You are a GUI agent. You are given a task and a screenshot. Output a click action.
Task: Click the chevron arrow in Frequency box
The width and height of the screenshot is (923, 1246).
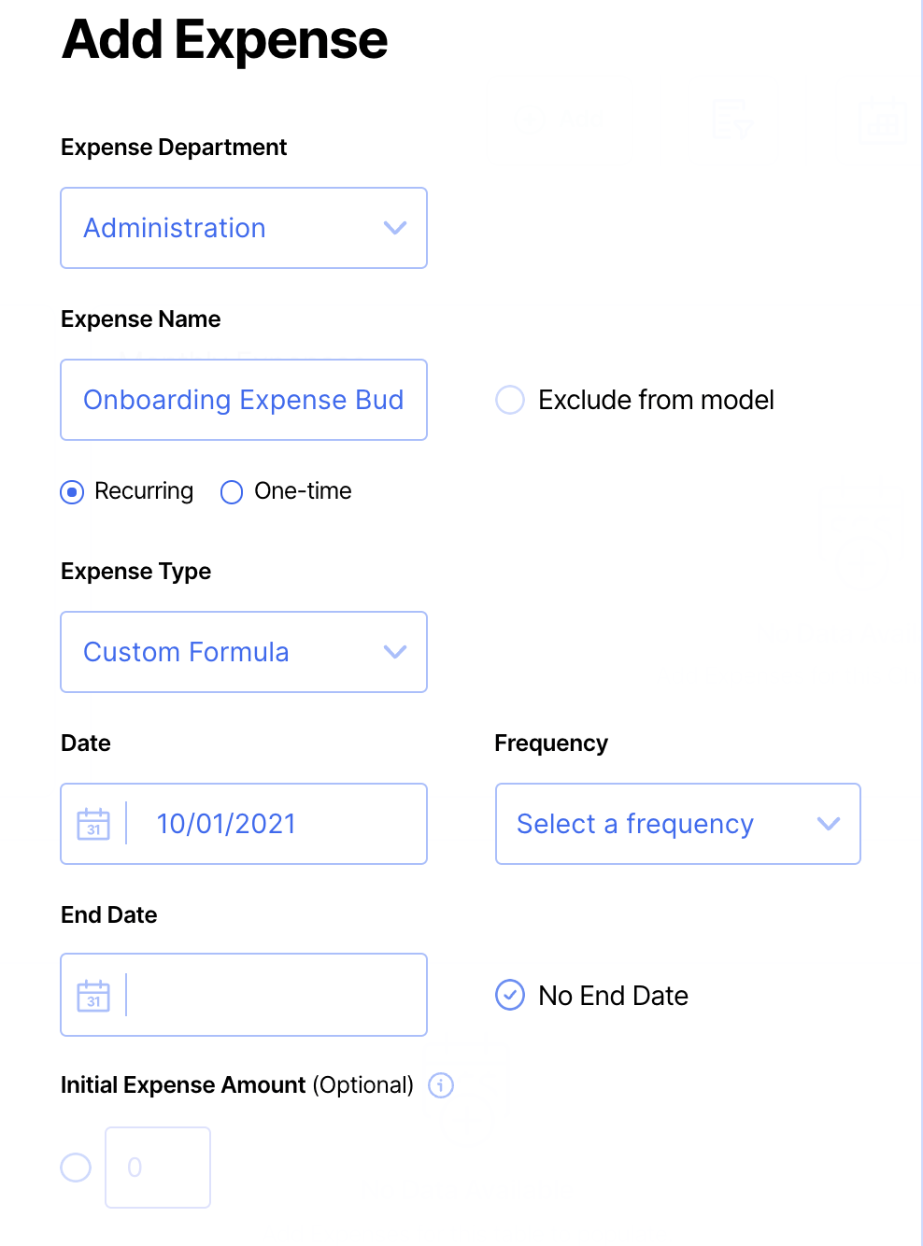(x=829, y=824)
